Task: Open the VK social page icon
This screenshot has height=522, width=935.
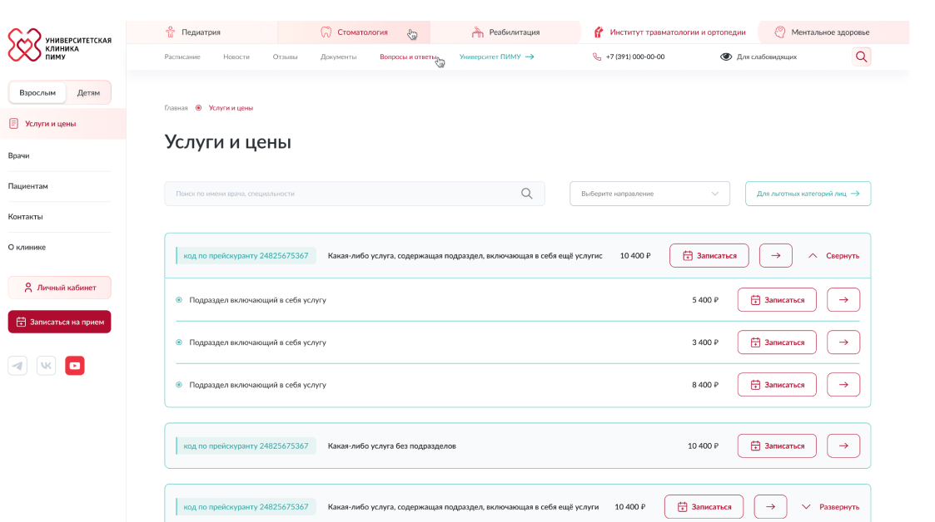Action: [x=46, y=366]
